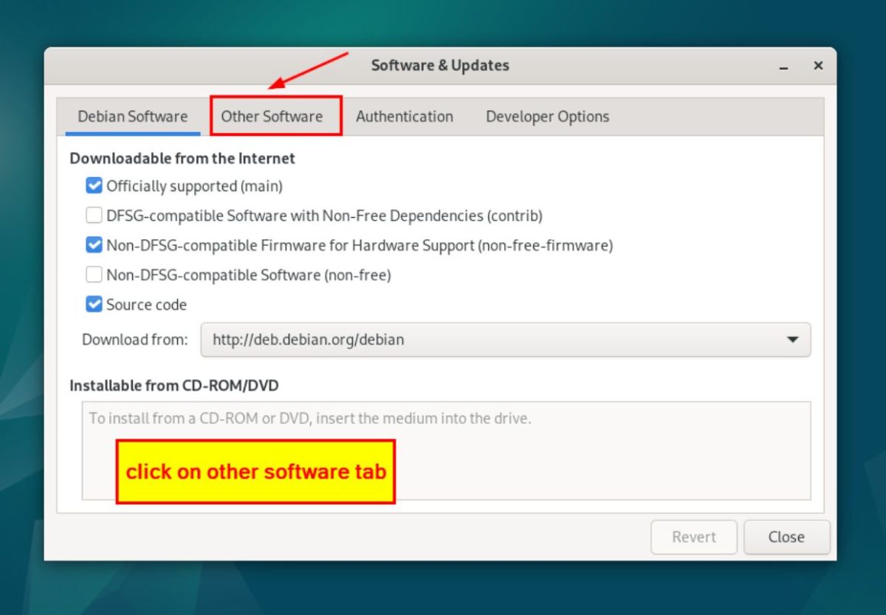Enable DFSG-compatible Software with Non-Free Dependencies
Viewport: 886px width, 615px height.
(93, 215)
